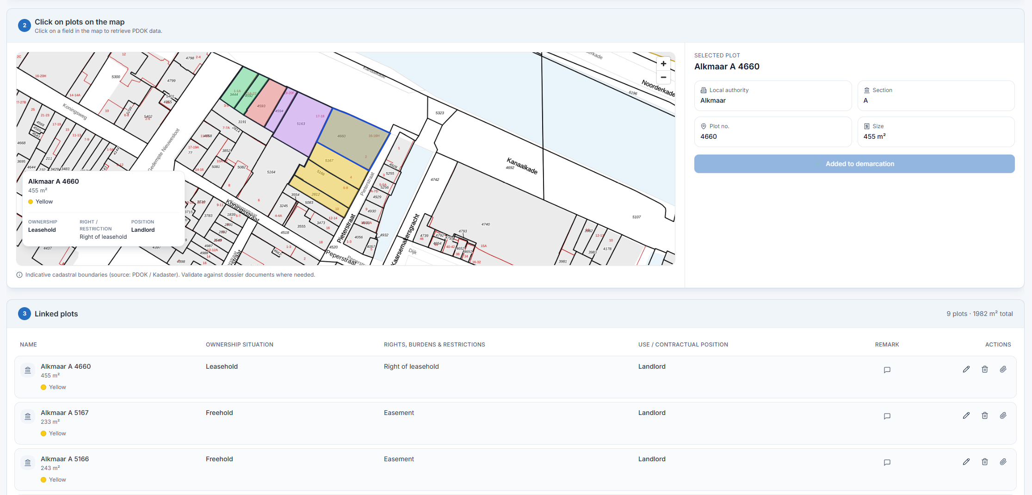
Task: Click the Local authority field Alkmaar
Action: (773, 96)
